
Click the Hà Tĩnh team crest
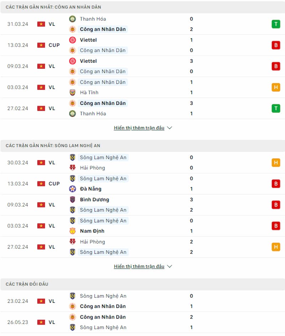pos(72,92)
